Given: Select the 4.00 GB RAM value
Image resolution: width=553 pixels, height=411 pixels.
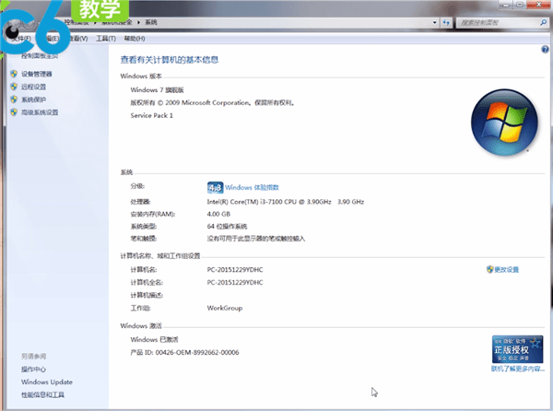Looking at the screenshot, I should pyautogui.click(x=218, y=214).
